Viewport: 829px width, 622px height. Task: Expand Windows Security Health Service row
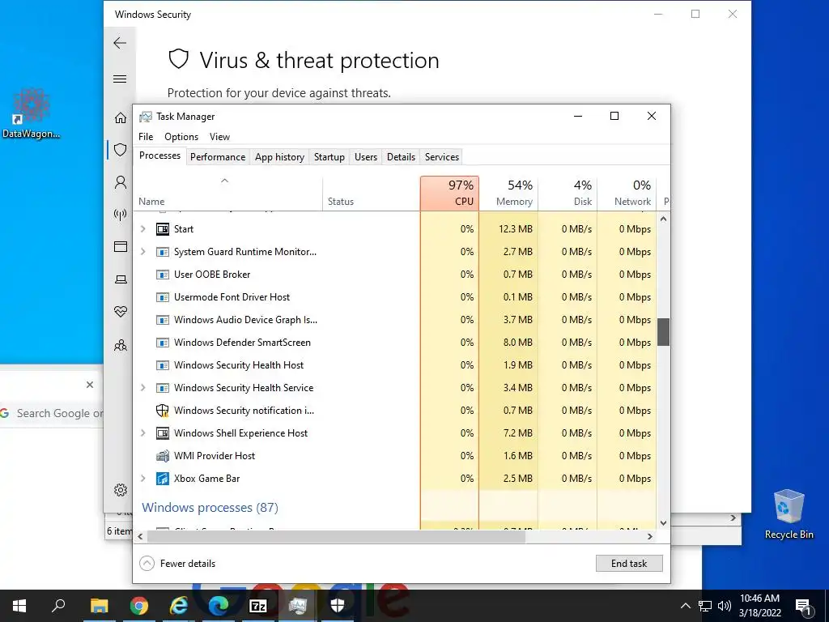click(x=142, y=388)
